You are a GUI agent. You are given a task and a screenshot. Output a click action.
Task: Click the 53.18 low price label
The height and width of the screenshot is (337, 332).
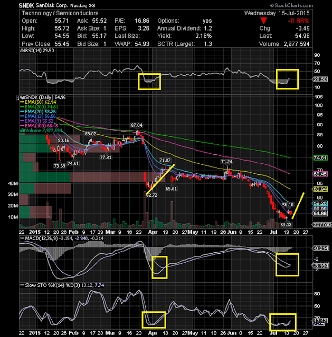(286, 225)
